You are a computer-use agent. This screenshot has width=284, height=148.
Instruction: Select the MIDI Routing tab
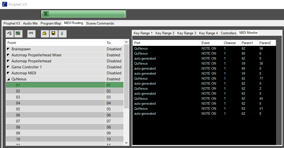(x=74, y=23)
